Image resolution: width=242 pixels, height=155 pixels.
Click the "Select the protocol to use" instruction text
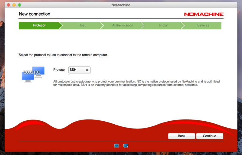[x=63, y=55]
